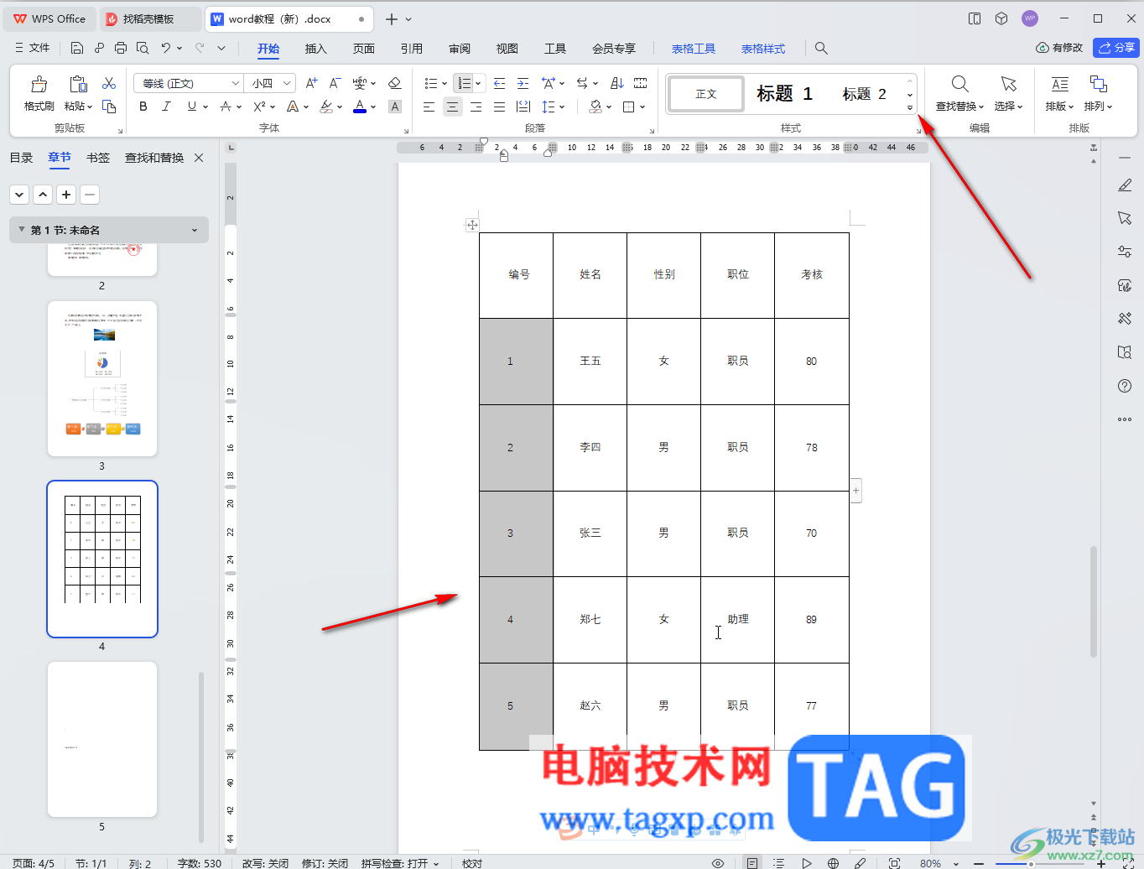Decrease font size with A- icon

point(335,83)
